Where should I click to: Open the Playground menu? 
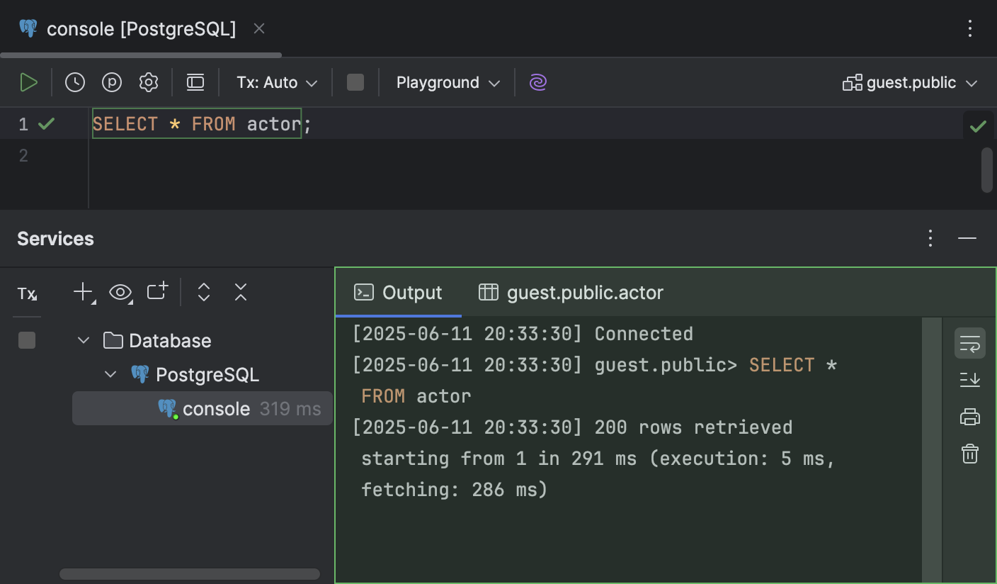coord(446,82)
